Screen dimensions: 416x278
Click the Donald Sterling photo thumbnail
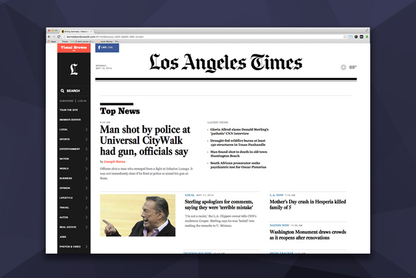tap(138, 215)
